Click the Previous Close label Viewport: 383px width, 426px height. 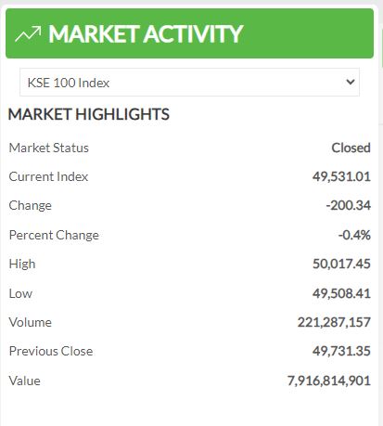point(51,351)
